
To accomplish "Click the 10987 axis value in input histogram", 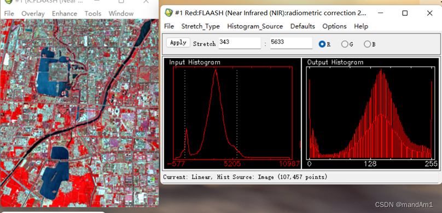I will [x=289, y=164].
